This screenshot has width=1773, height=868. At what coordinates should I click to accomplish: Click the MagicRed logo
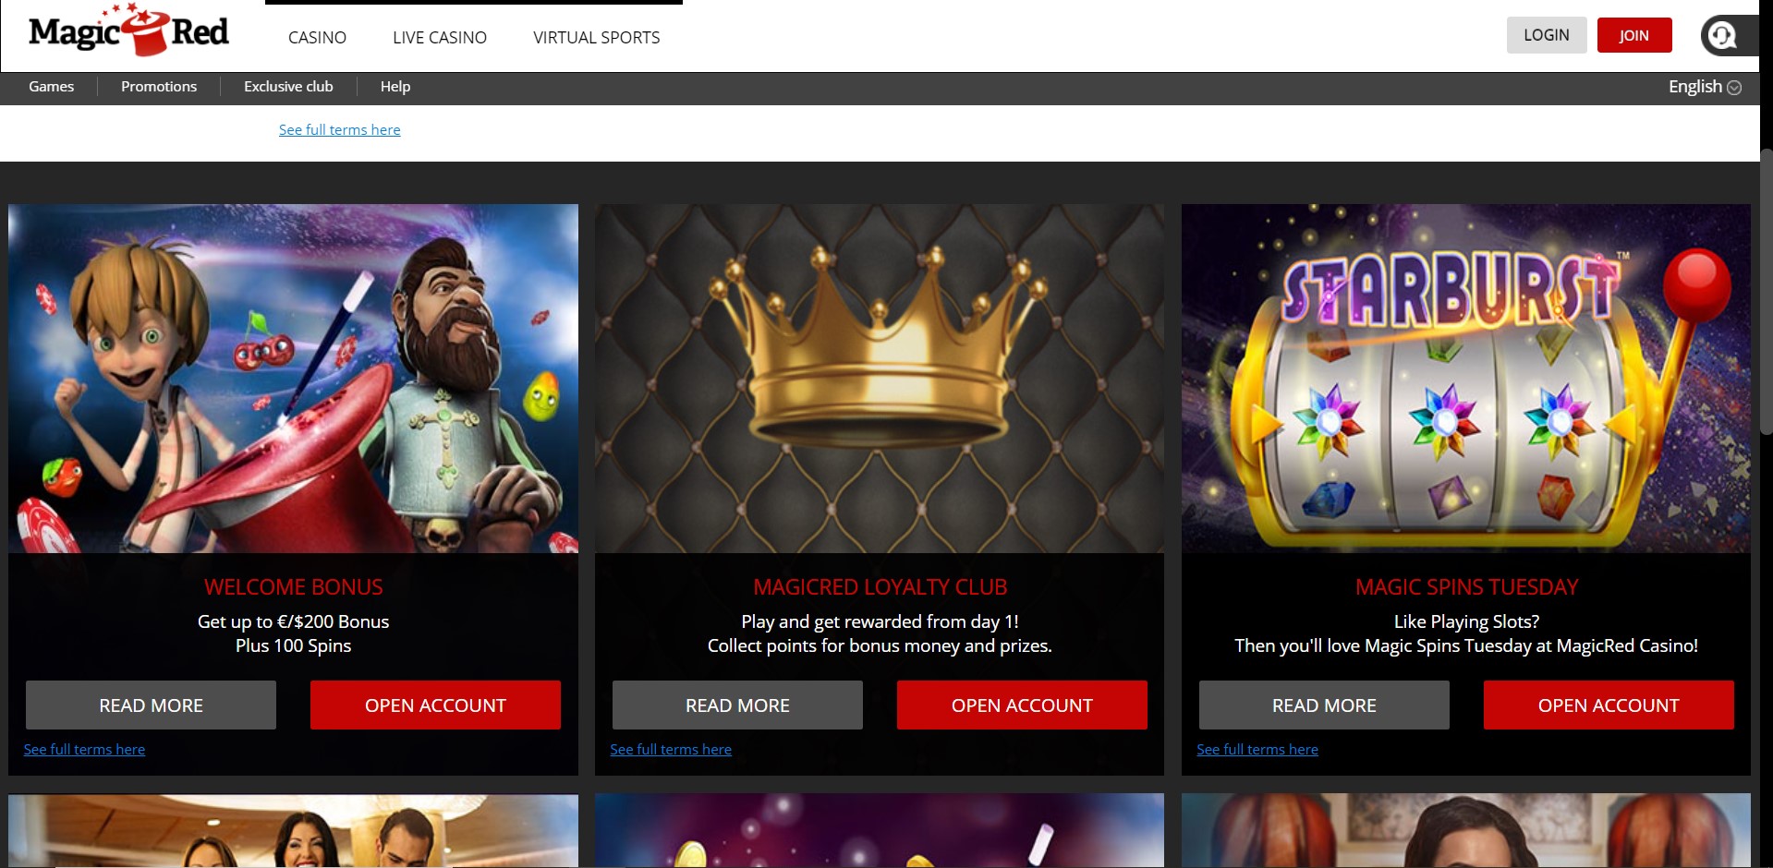pyautogui.click(x=128, y=30)
